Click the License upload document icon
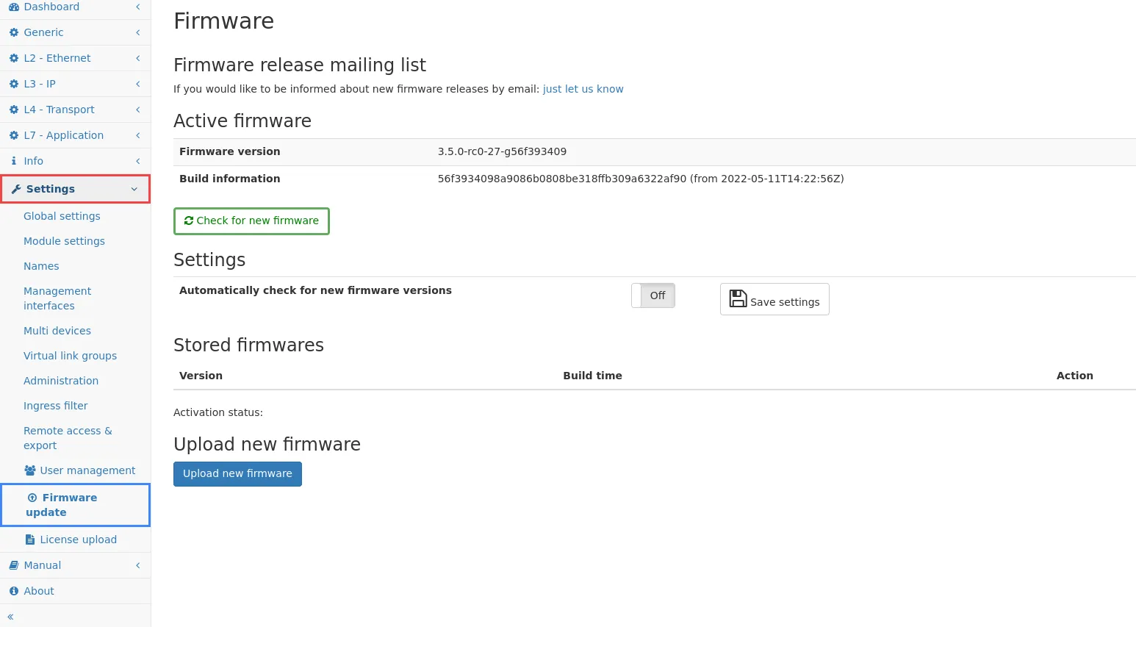Screen dimensions: 1136x663 point(30,540)
